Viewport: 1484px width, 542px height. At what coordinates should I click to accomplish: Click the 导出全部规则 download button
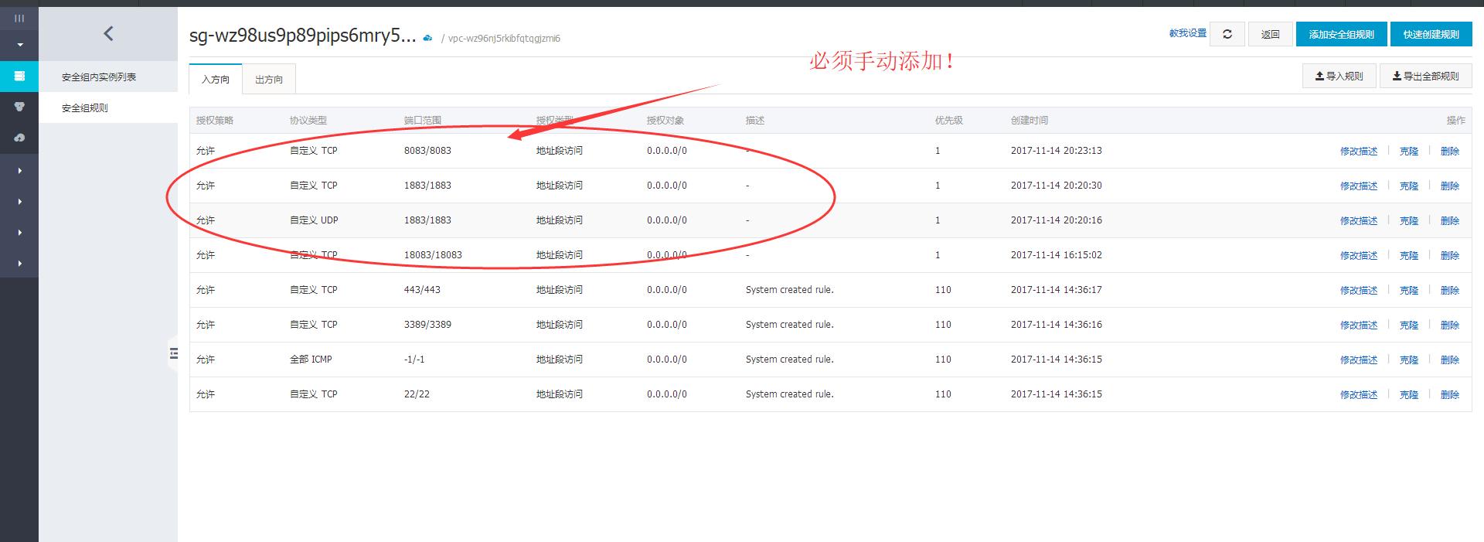(1425, 76)
